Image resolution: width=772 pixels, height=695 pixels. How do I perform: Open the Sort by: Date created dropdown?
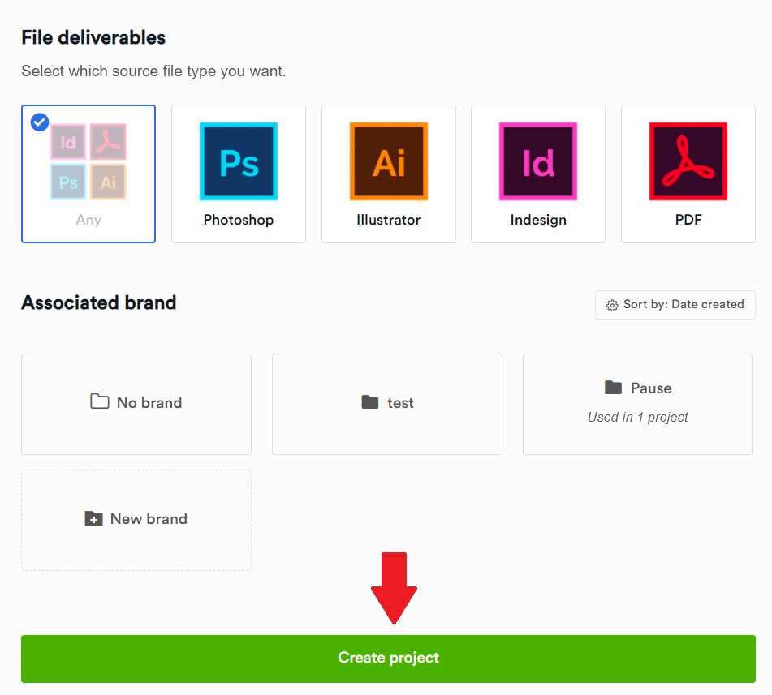point(675,305)
